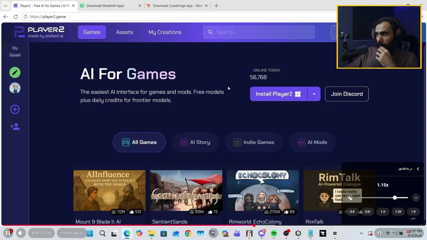Click into the Search field
Image resolution: width=427 pixels, height=240 pixels.
[x=259, y=32]
